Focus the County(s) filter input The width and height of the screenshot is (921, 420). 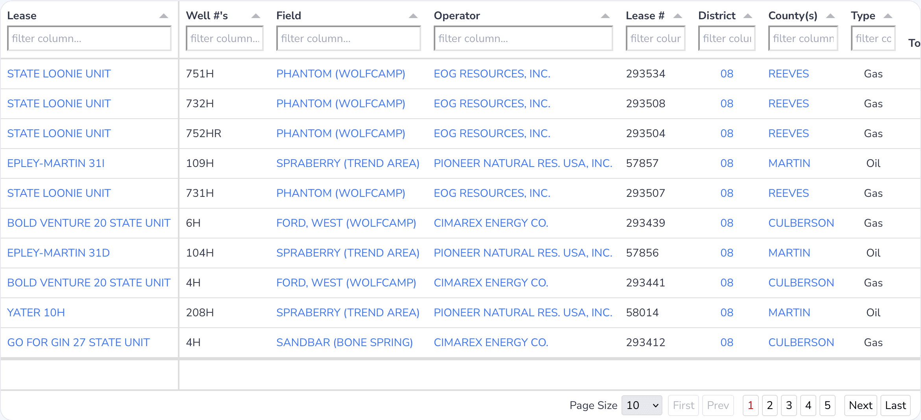pos(803,39)
